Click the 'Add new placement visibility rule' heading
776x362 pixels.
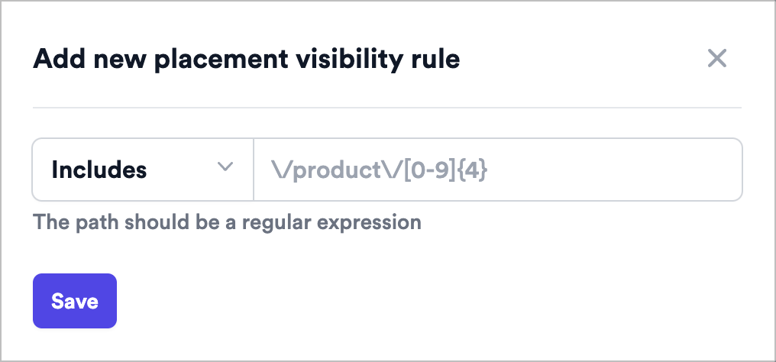tap(247, 60)
